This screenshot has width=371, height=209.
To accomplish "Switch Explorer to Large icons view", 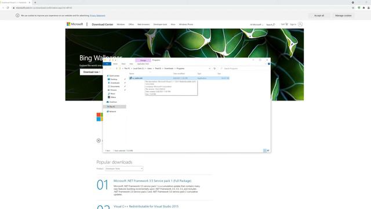I will (268, 151).
